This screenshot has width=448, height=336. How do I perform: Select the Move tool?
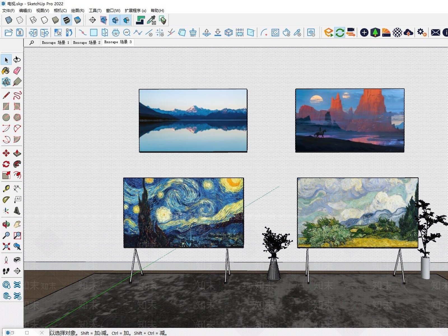tap(6, 153)
